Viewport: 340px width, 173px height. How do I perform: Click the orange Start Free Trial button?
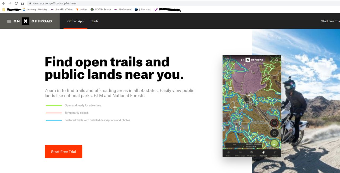coord(63,151)
